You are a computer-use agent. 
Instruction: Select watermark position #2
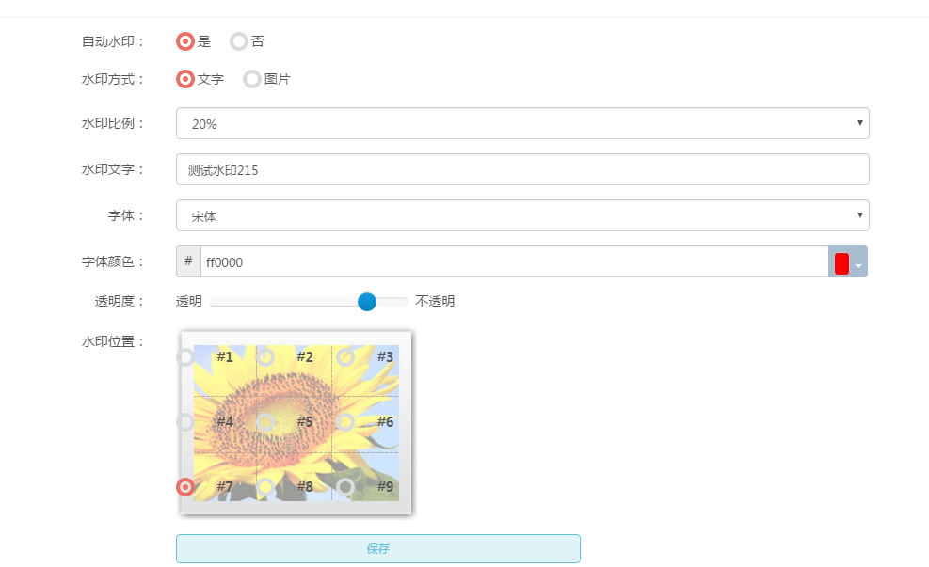click(x=265, y=357)
